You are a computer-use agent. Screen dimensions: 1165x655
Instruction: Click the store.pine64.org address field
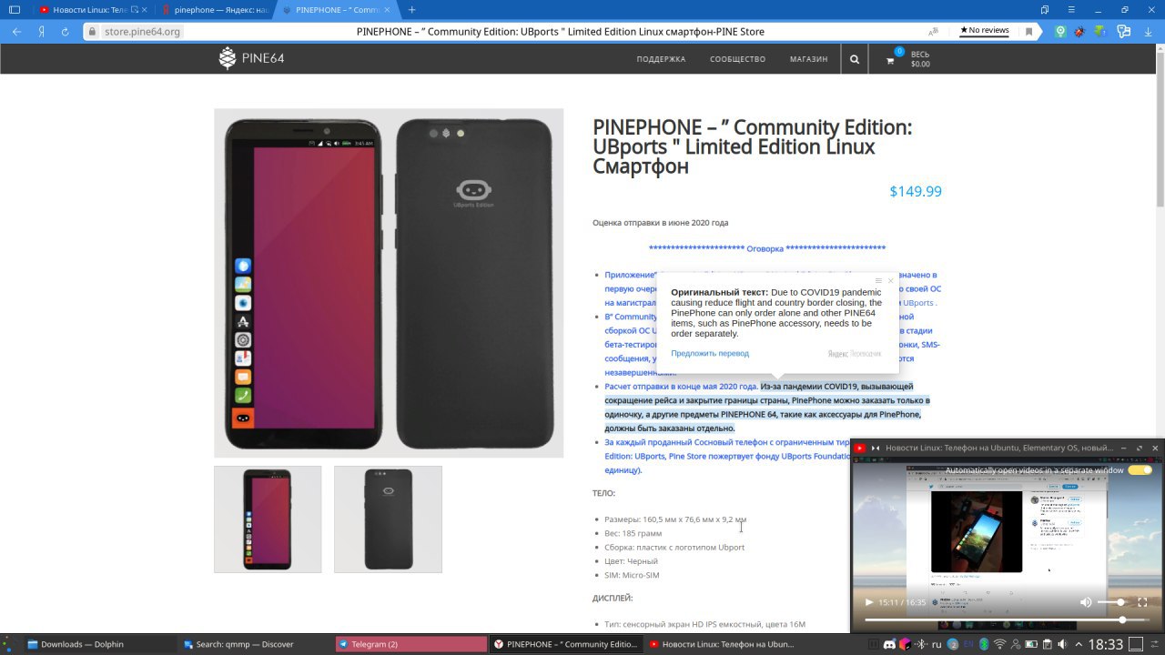click(x=143, y=31)
